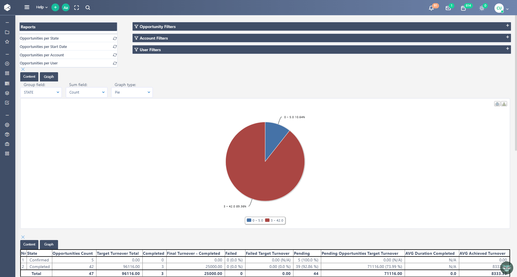
Task: Open Opportunities per Account report
Action: click(42, 55)
